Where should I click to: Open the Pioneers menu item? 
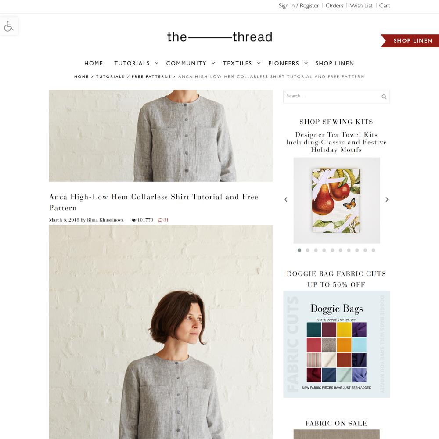[x=284, y=63]
